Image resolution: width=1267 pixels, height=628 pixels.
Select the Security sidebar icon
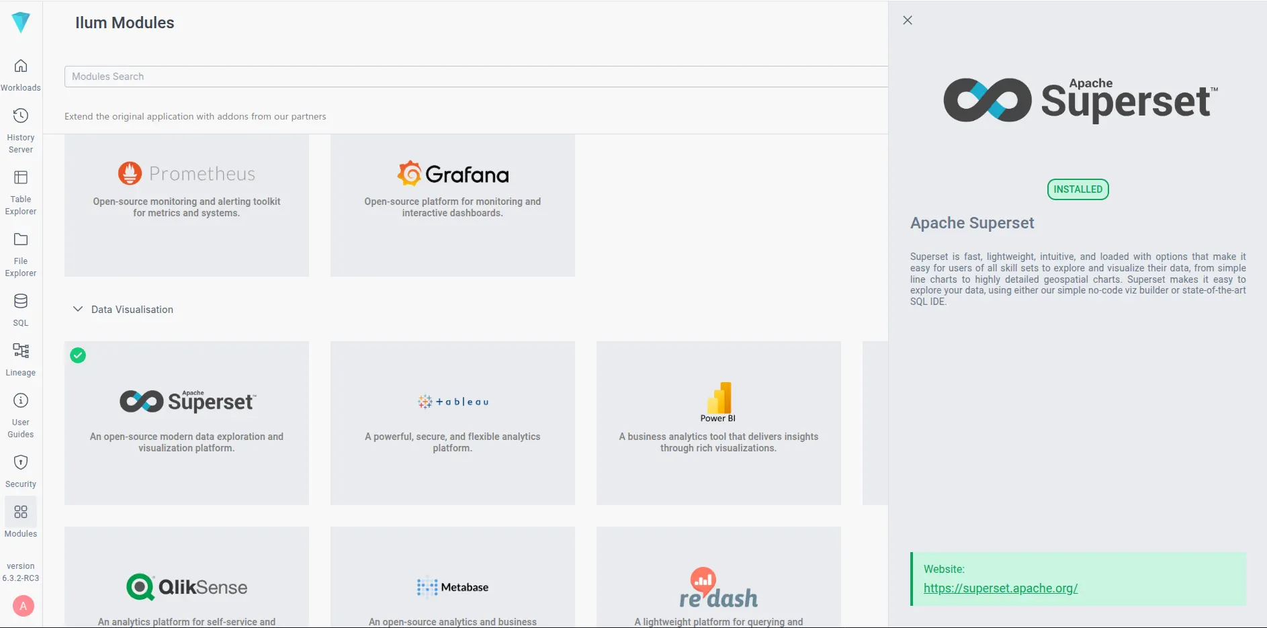(21, 462)
